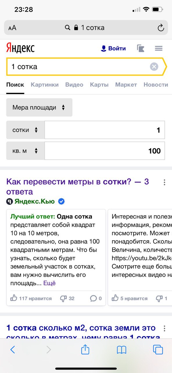Like the second answer with 5 нравится
Screen dimensions: 172x373
pos(130,298)
